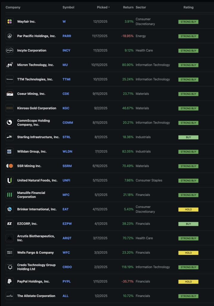214x306 pixels.
Task: Click Sterling Infrastructure's BUY rating badge
Action: (188, 137)
